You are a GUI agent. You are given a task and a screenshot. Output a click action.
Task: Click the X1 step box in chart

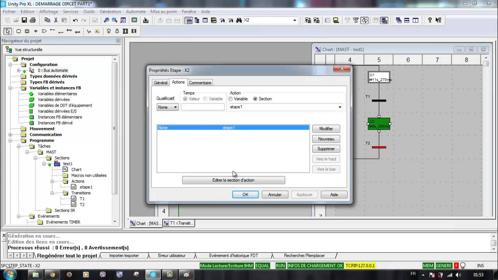click(379, 77)
